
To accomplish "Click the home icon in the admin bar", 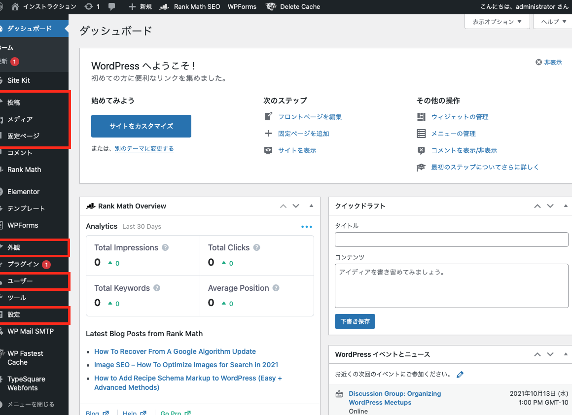I will 15,6.
